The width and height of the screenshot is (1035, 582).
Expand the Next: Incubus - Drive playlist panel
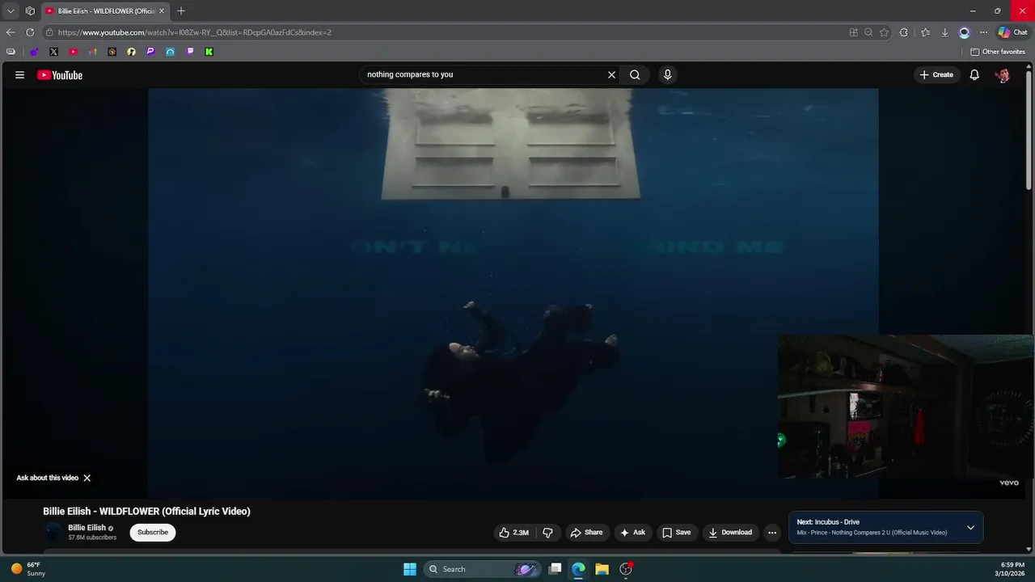(x=970, y=528)
